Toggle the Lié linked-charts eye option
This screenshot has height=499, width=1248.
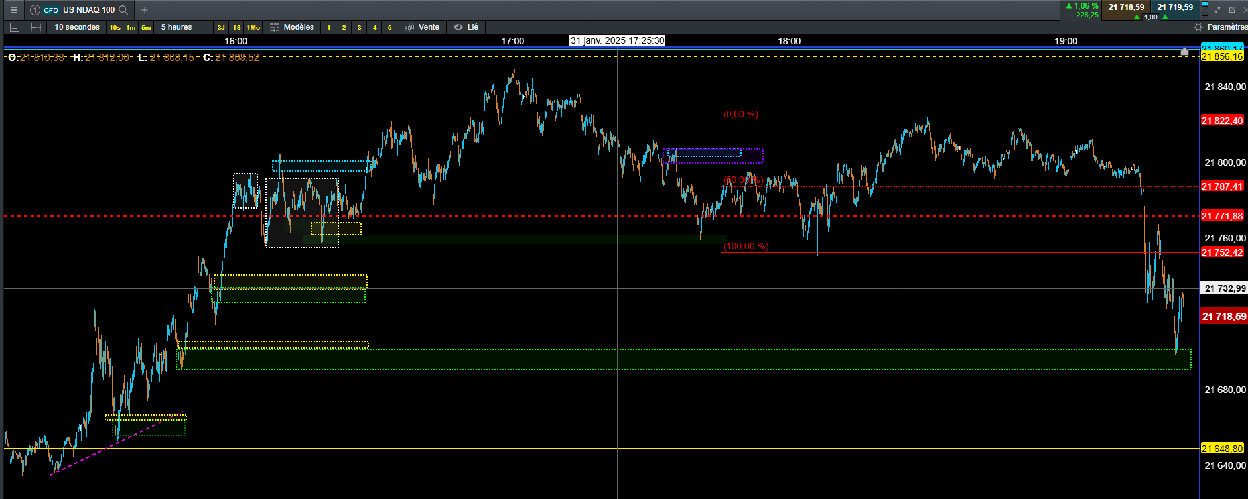(466, 27)
